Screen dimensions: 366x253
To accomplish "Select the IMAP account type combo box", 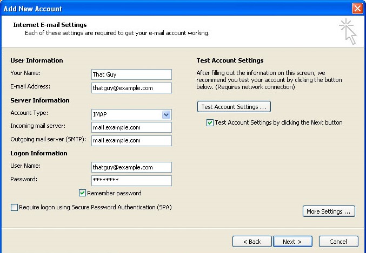I will click(x=132, y=114).
